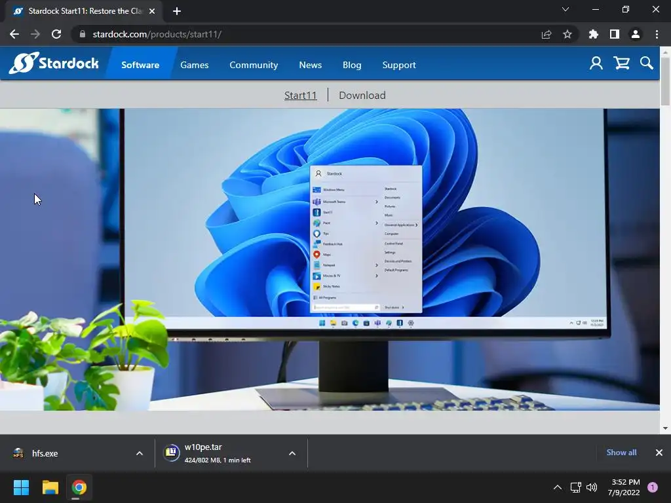Open the network tray icon

(x=575, y=487)
